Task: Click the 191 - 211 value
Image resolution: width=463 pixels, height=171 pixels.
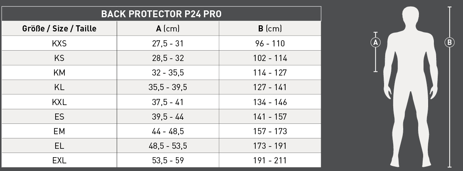Action: point(270,160)
